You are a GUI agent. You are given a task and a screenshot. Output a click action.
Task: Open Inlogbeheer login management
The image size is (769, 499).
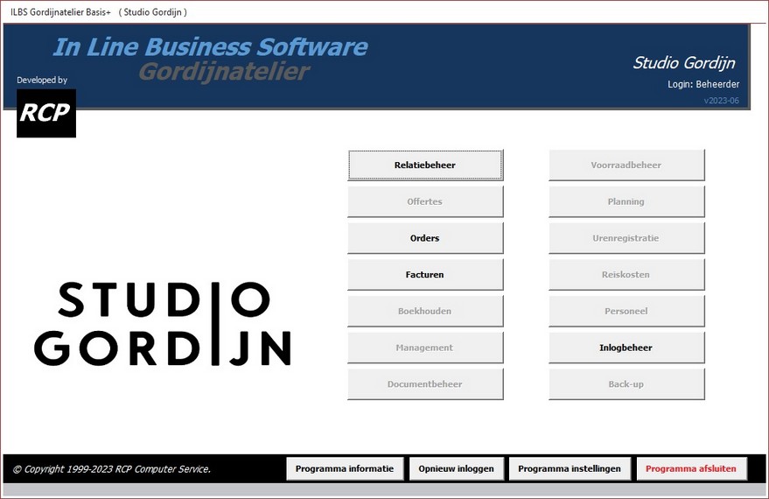[626, 348]
